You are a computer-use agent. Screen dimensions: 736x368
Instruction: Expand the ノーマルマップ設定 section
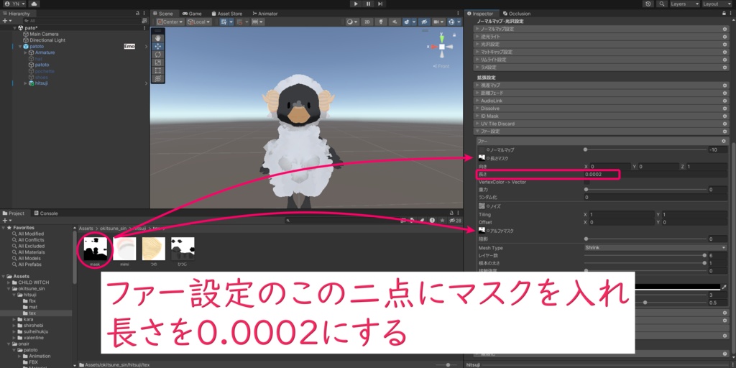(x=601, y=29)
